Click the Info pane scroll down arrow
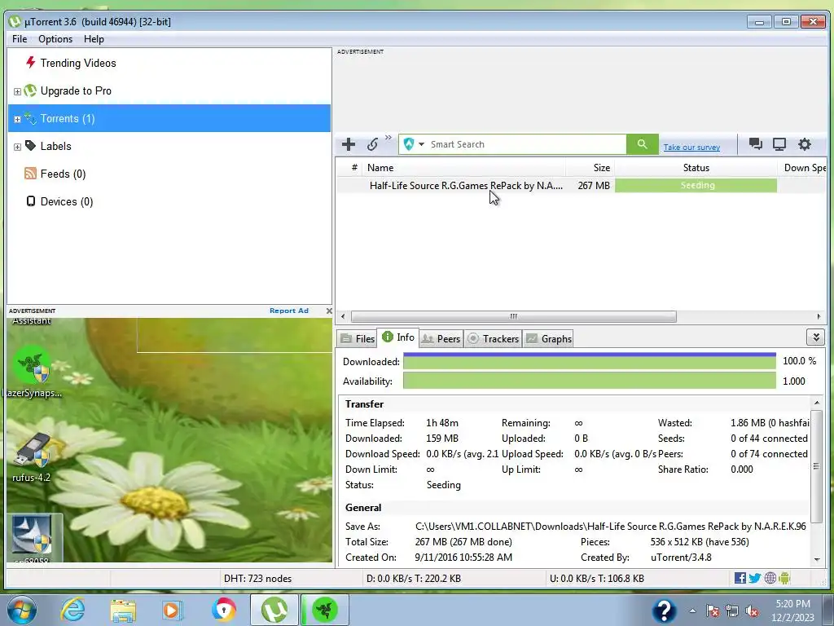This screenshot has width=834, height=626. (817, 559)
